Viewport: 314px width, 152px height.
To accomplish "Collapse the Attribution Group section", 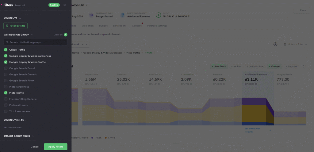I will (x=32, y=35).
